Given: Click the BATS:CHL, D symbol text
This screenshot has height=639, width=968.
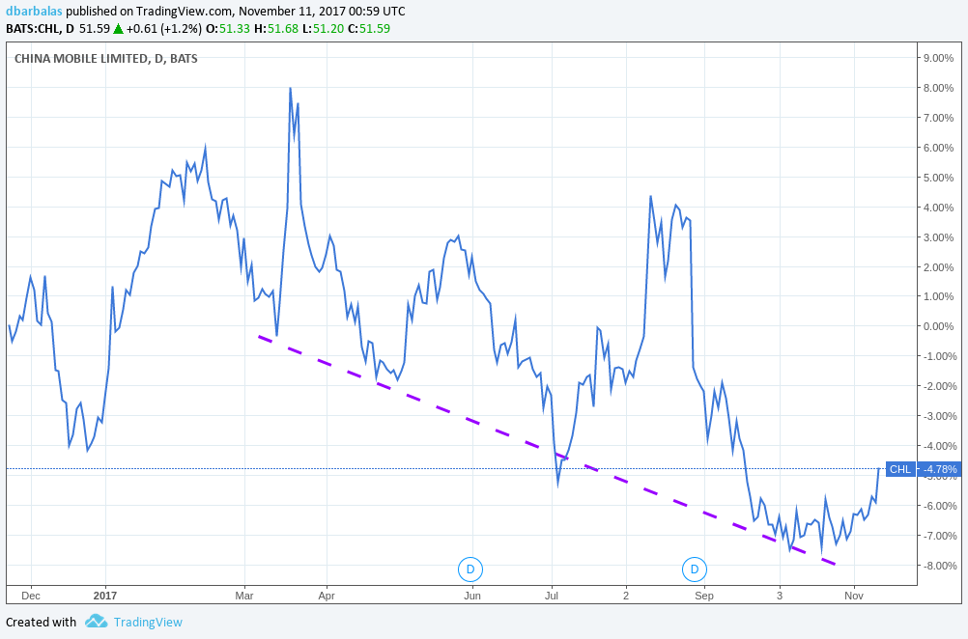Looking at the screenshot, I should (41, 28).
